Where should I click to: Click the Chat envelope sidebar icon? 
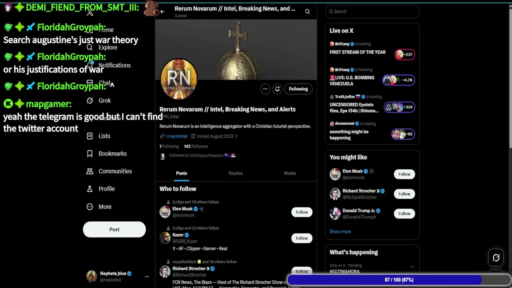90,83
